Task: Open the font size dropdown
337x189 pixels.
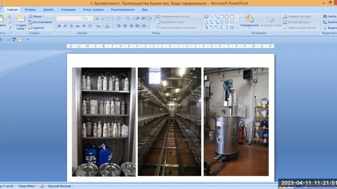Action: (92, 19)
